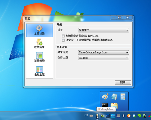Toggle 僅當按一下託盤圖示時才顯示彈出功能表 checkbox

coord(63,40)
